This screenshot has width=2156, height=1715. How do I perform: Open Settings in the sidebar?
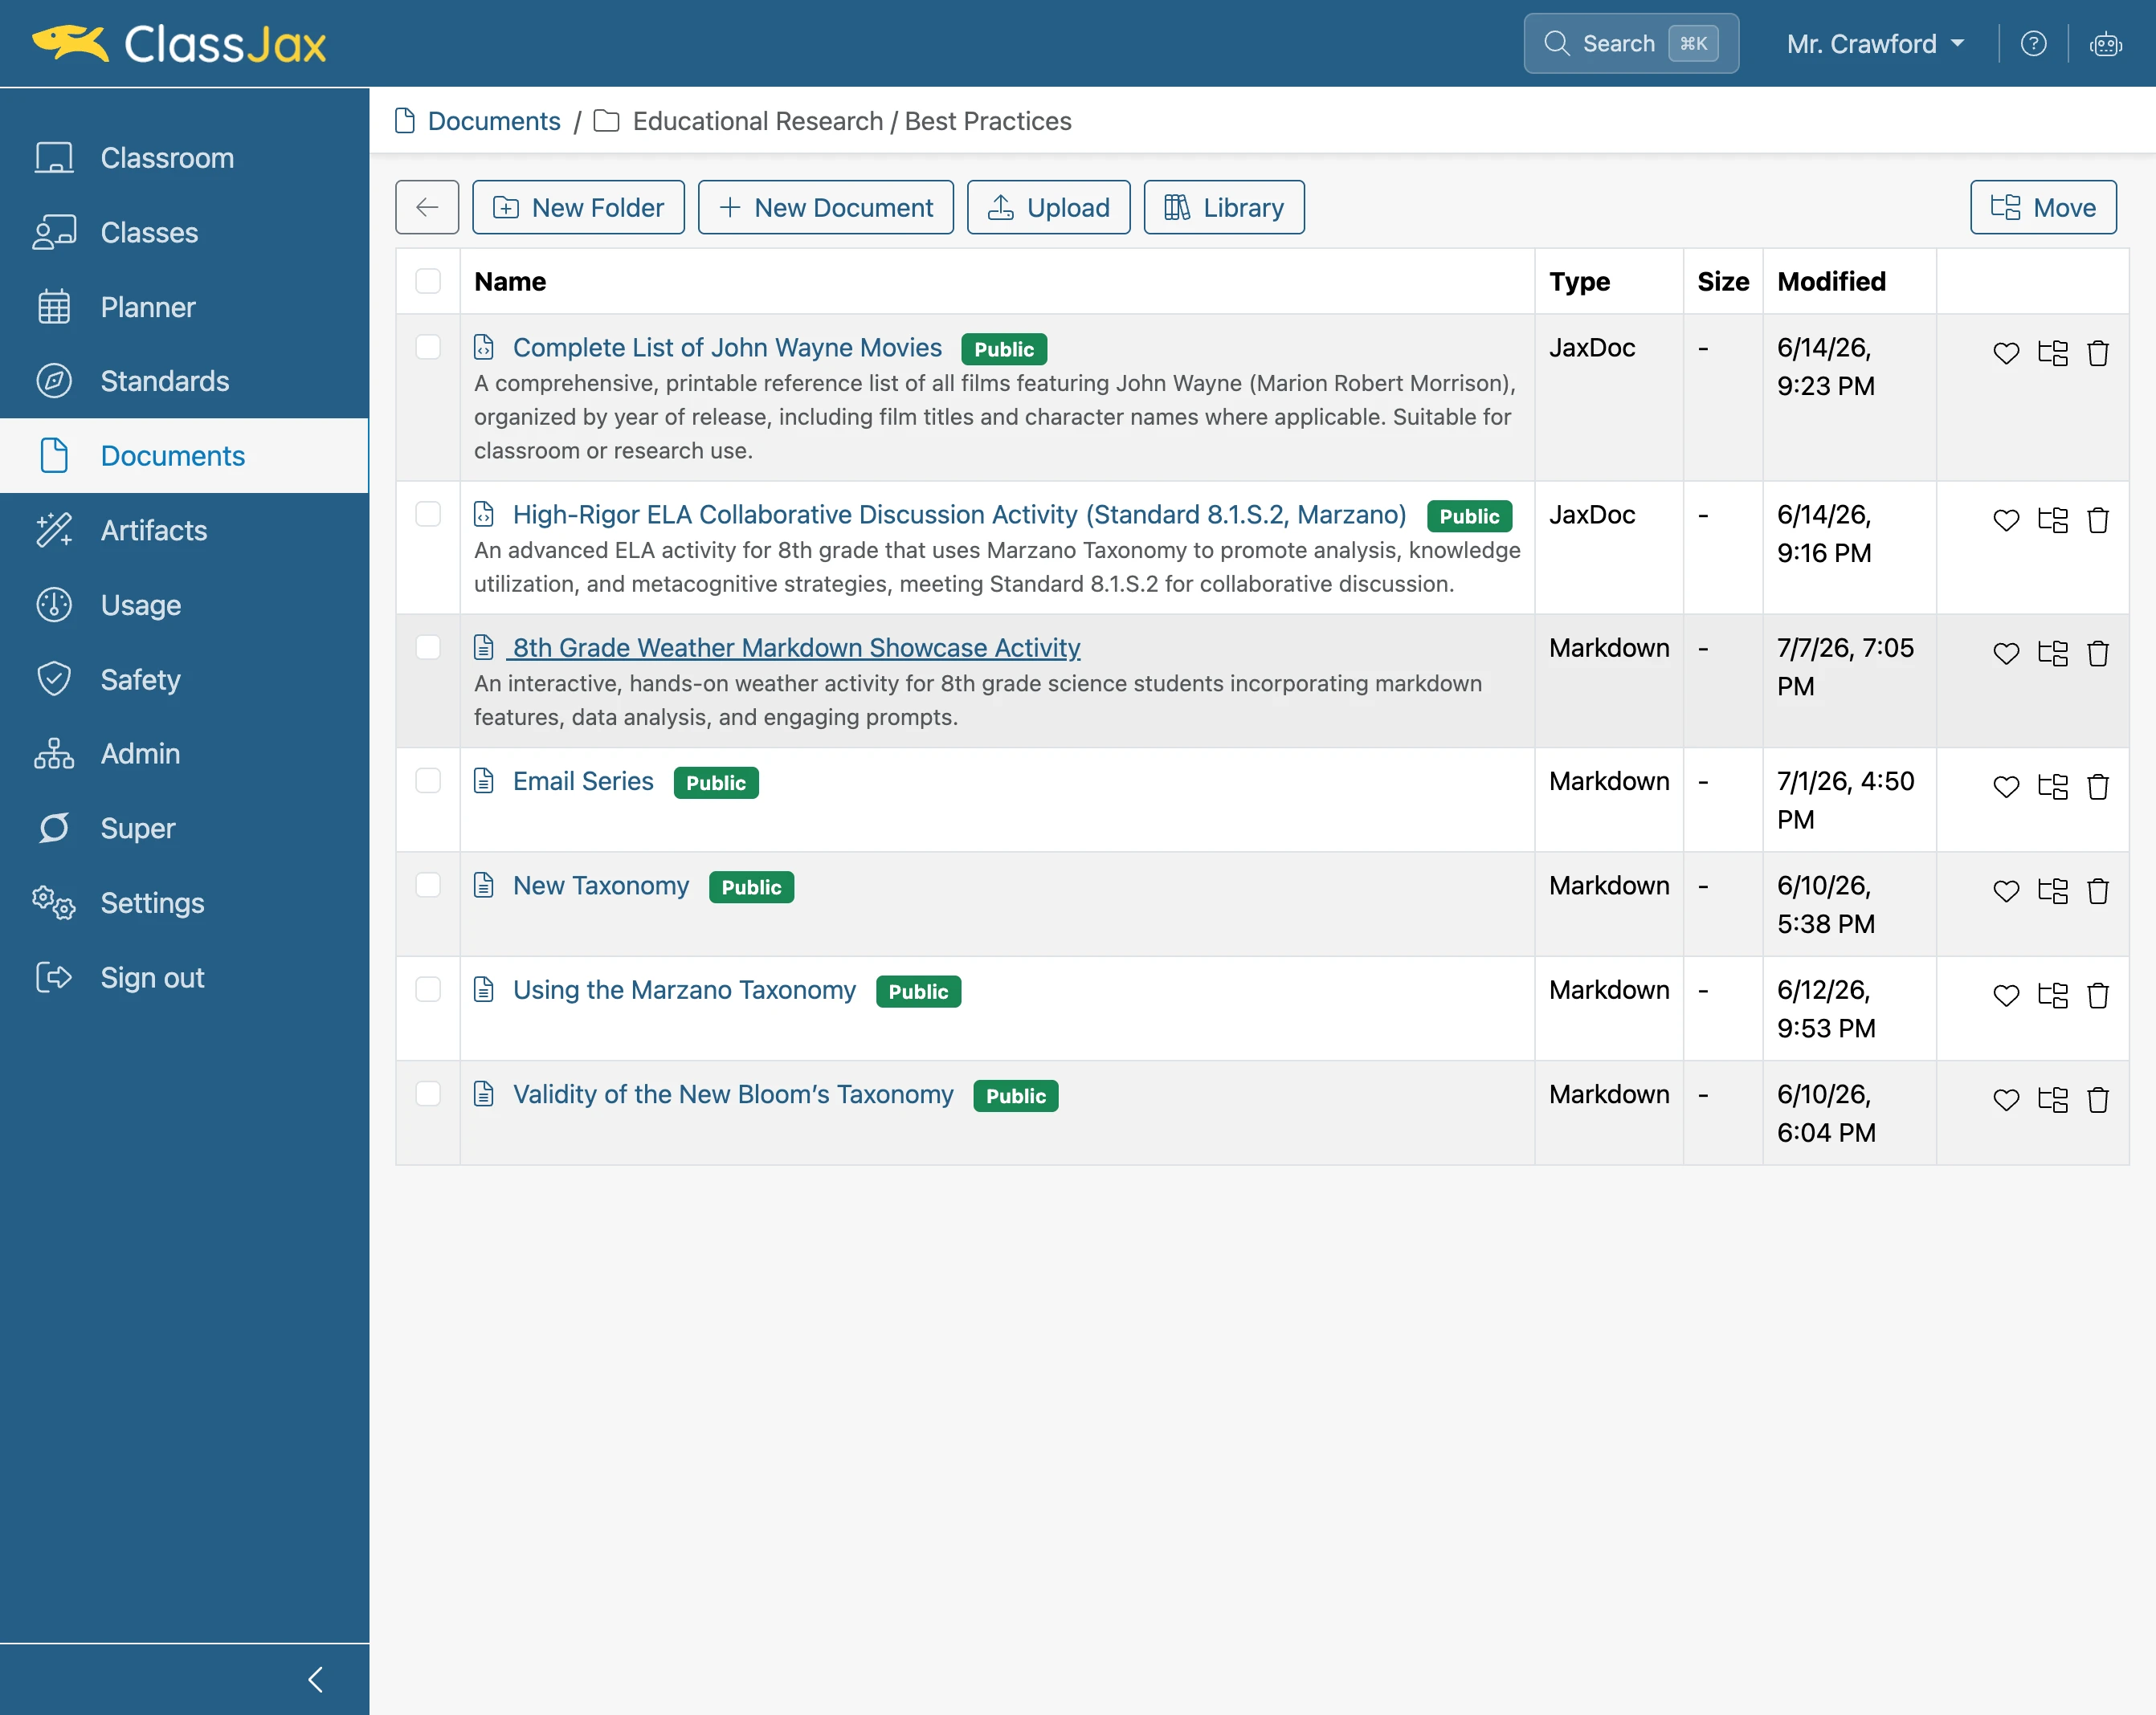pos(184,903)
